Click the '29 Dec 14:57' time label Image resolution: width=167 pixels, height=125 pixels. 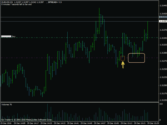point(100,123)
